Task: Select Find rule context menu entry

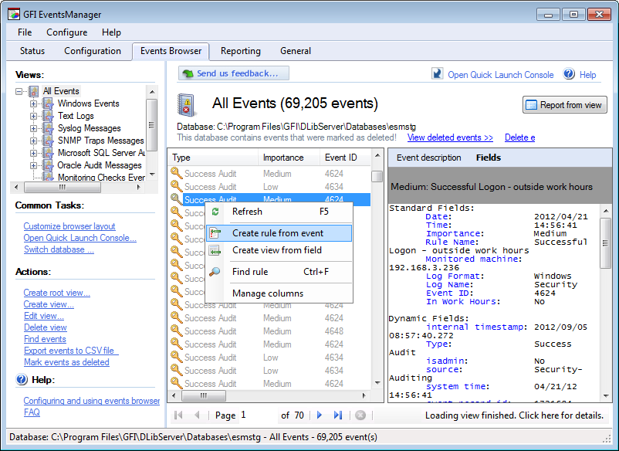Action: pos(279,272)
